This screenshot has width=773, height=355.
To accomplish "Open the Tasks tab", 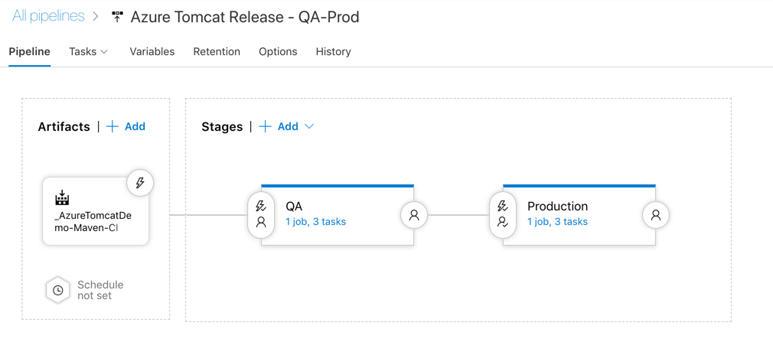I will point(83,52).
